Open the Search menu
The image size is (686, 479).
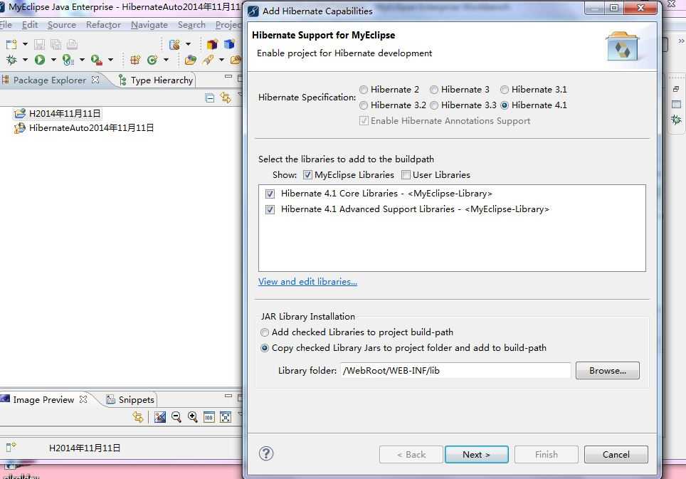click(191, 25)
